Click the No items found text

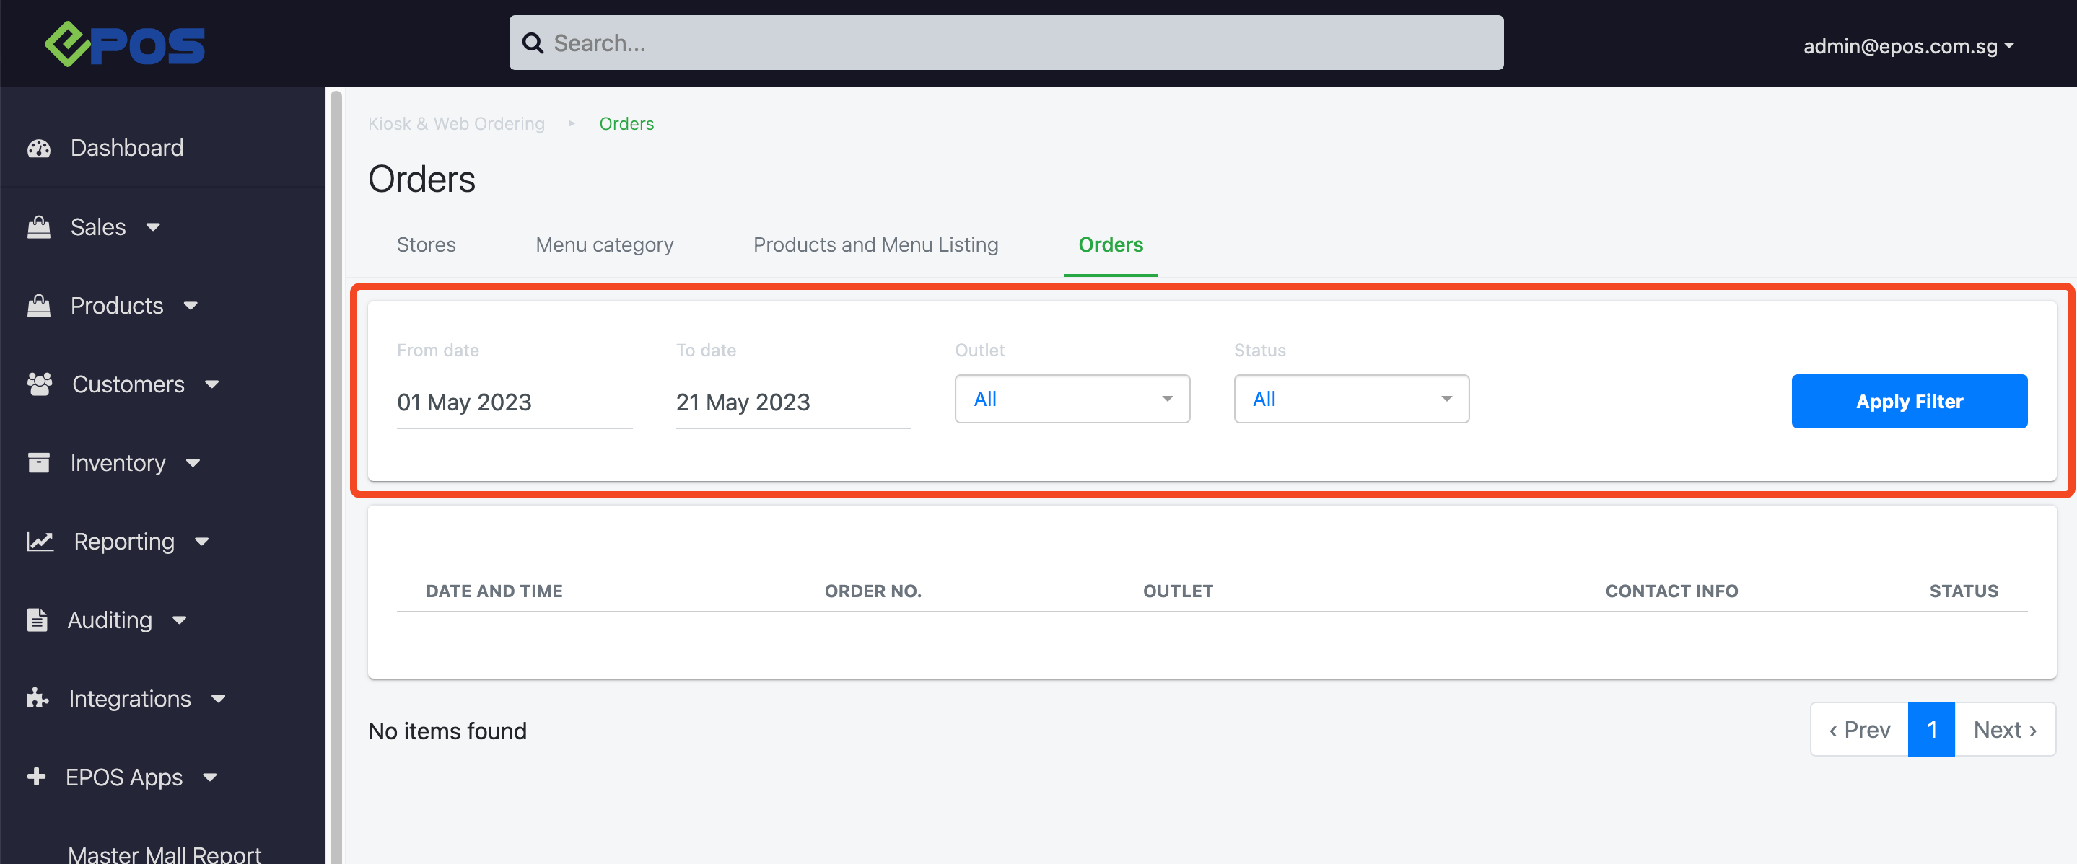[x=447, y=731]
